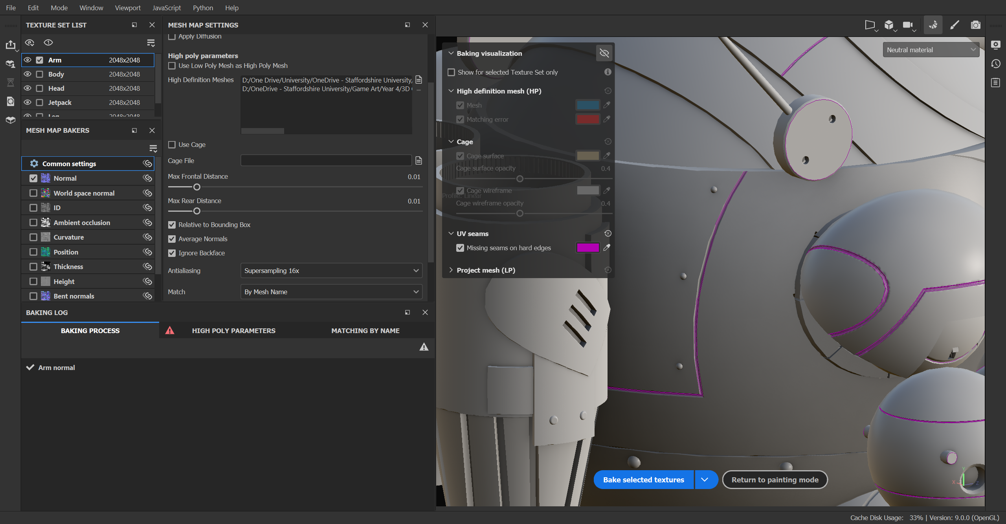
Task: Select Common settings in Mesh Map Bakers
Action: coord(88,163)
